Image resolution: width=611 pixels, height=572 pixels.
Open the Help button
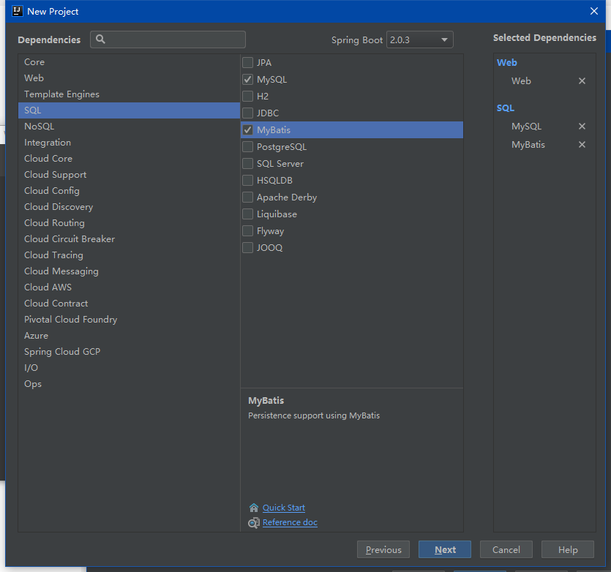[568, 549]
